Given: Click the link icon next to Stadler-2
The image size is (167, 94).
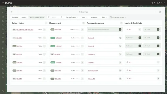Looking at the screenshot, I should [x=120, y=62].
